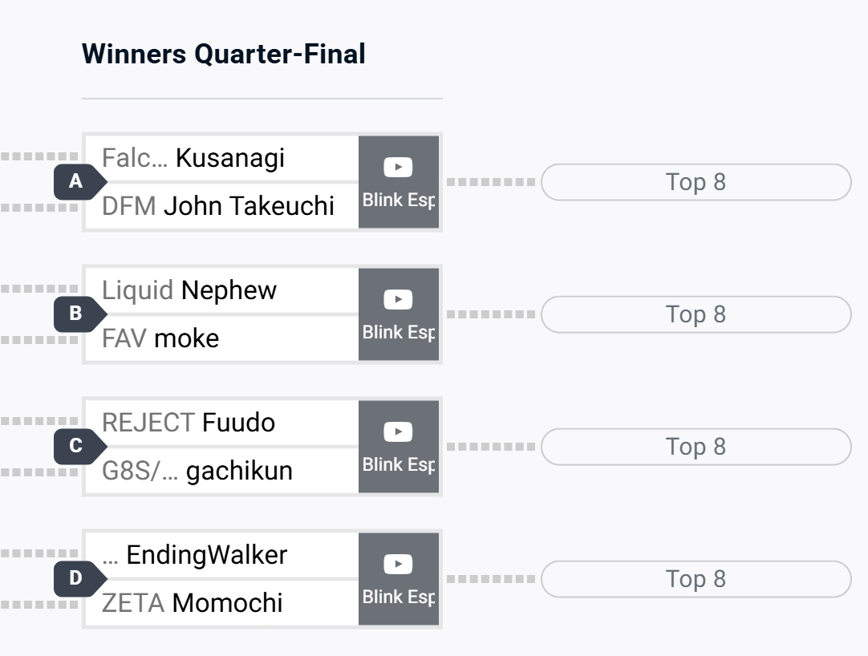
Task: Open Top 8 link next to match D
Action: [x=696, y=579]
